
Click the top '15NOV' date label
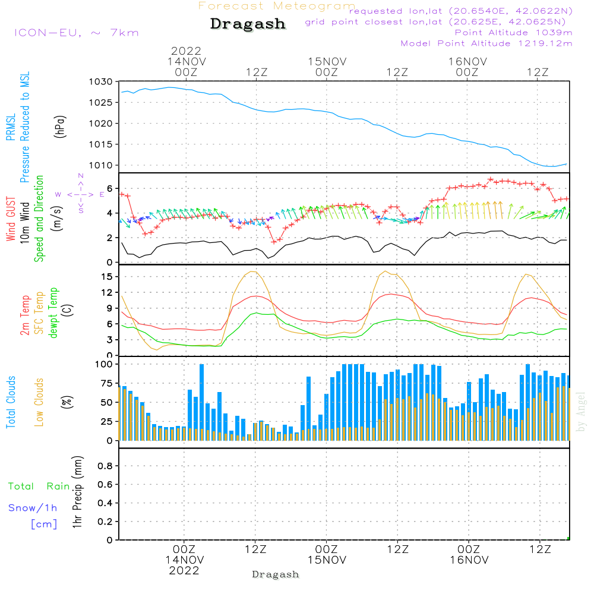click(327, 62)
